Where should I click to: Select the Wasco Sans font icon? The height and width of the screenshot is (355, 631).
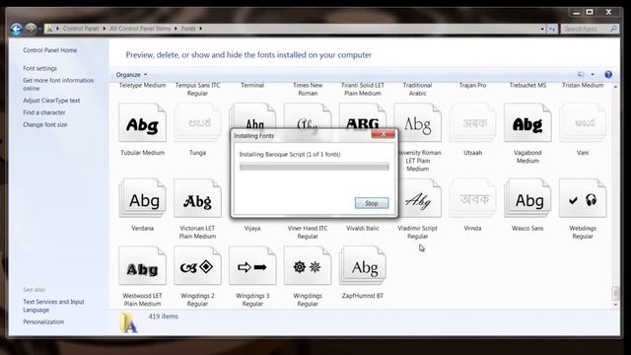pos(527,198)
